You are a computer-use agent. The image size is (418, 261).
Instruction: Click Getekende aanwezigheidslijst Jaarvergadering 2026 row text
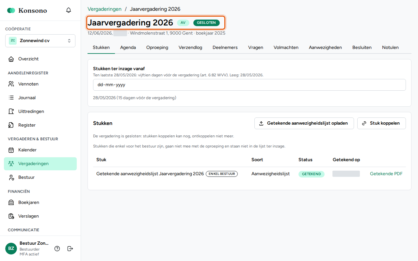tap(150, 174)
